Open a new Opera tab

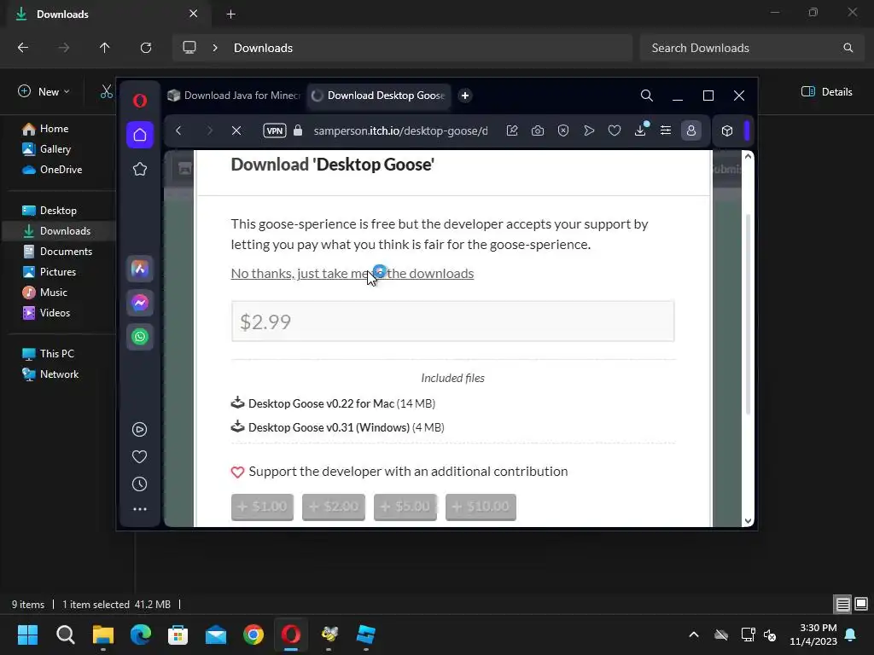click(x=465, y=96)
